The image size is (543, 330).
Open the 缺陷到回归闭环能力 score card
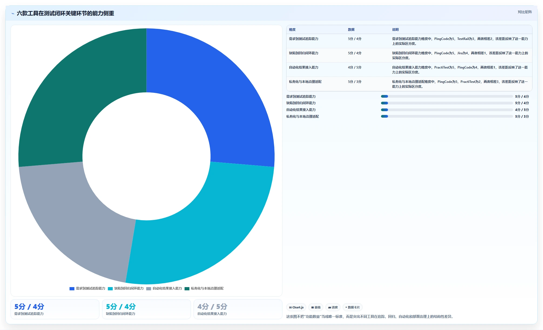(x=146, y=309)
